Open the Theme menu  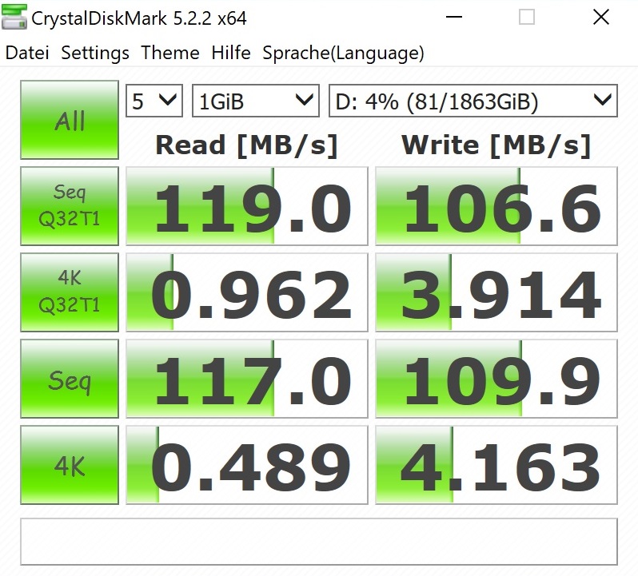pos(170,54)
